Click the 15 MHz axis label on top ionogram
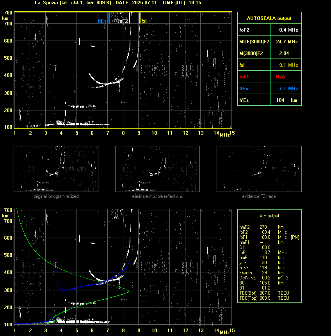 pos(232,133)
